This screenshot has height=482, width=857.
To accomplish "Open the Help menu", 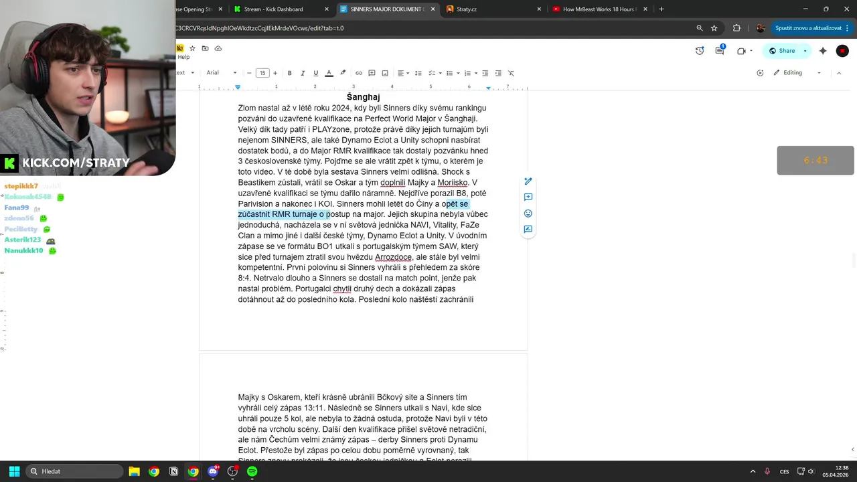I will pyautogui.click(x=183, y=58).
